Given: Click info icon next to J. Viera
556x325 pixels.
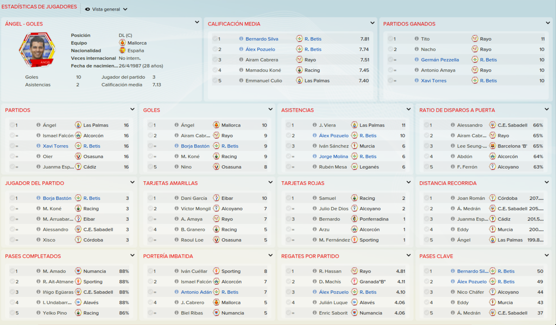Looking at the screenshot, I should (x=314, y=125).
